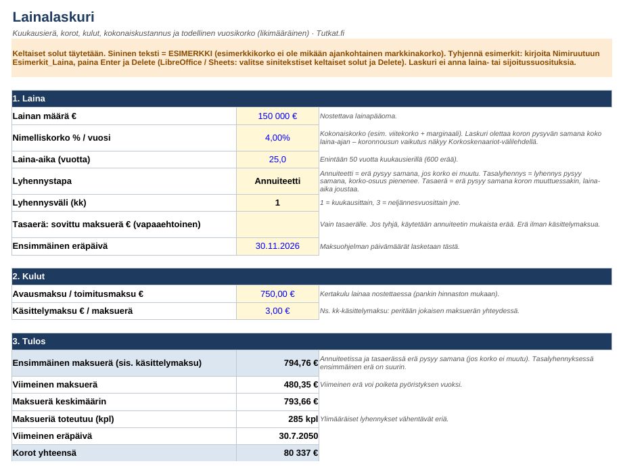
Task: Click the Avausmaksu cell showing 750,00 €
Action: (277, 294)
